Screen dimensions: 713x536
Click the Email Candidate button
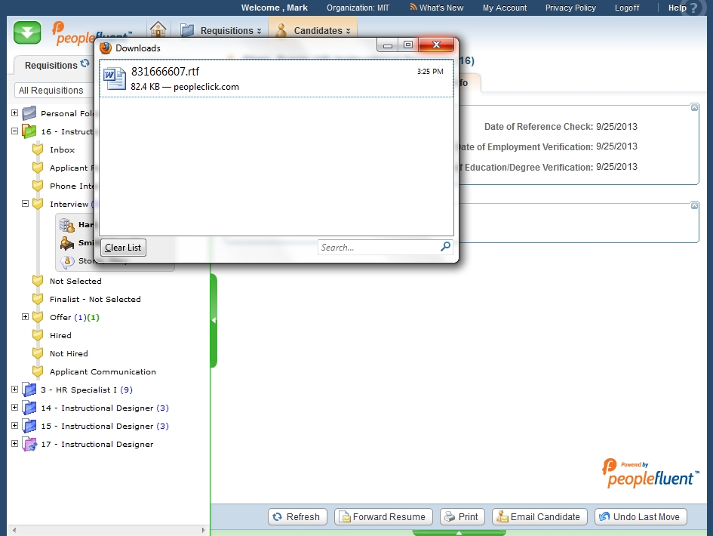tap(539, 517)
